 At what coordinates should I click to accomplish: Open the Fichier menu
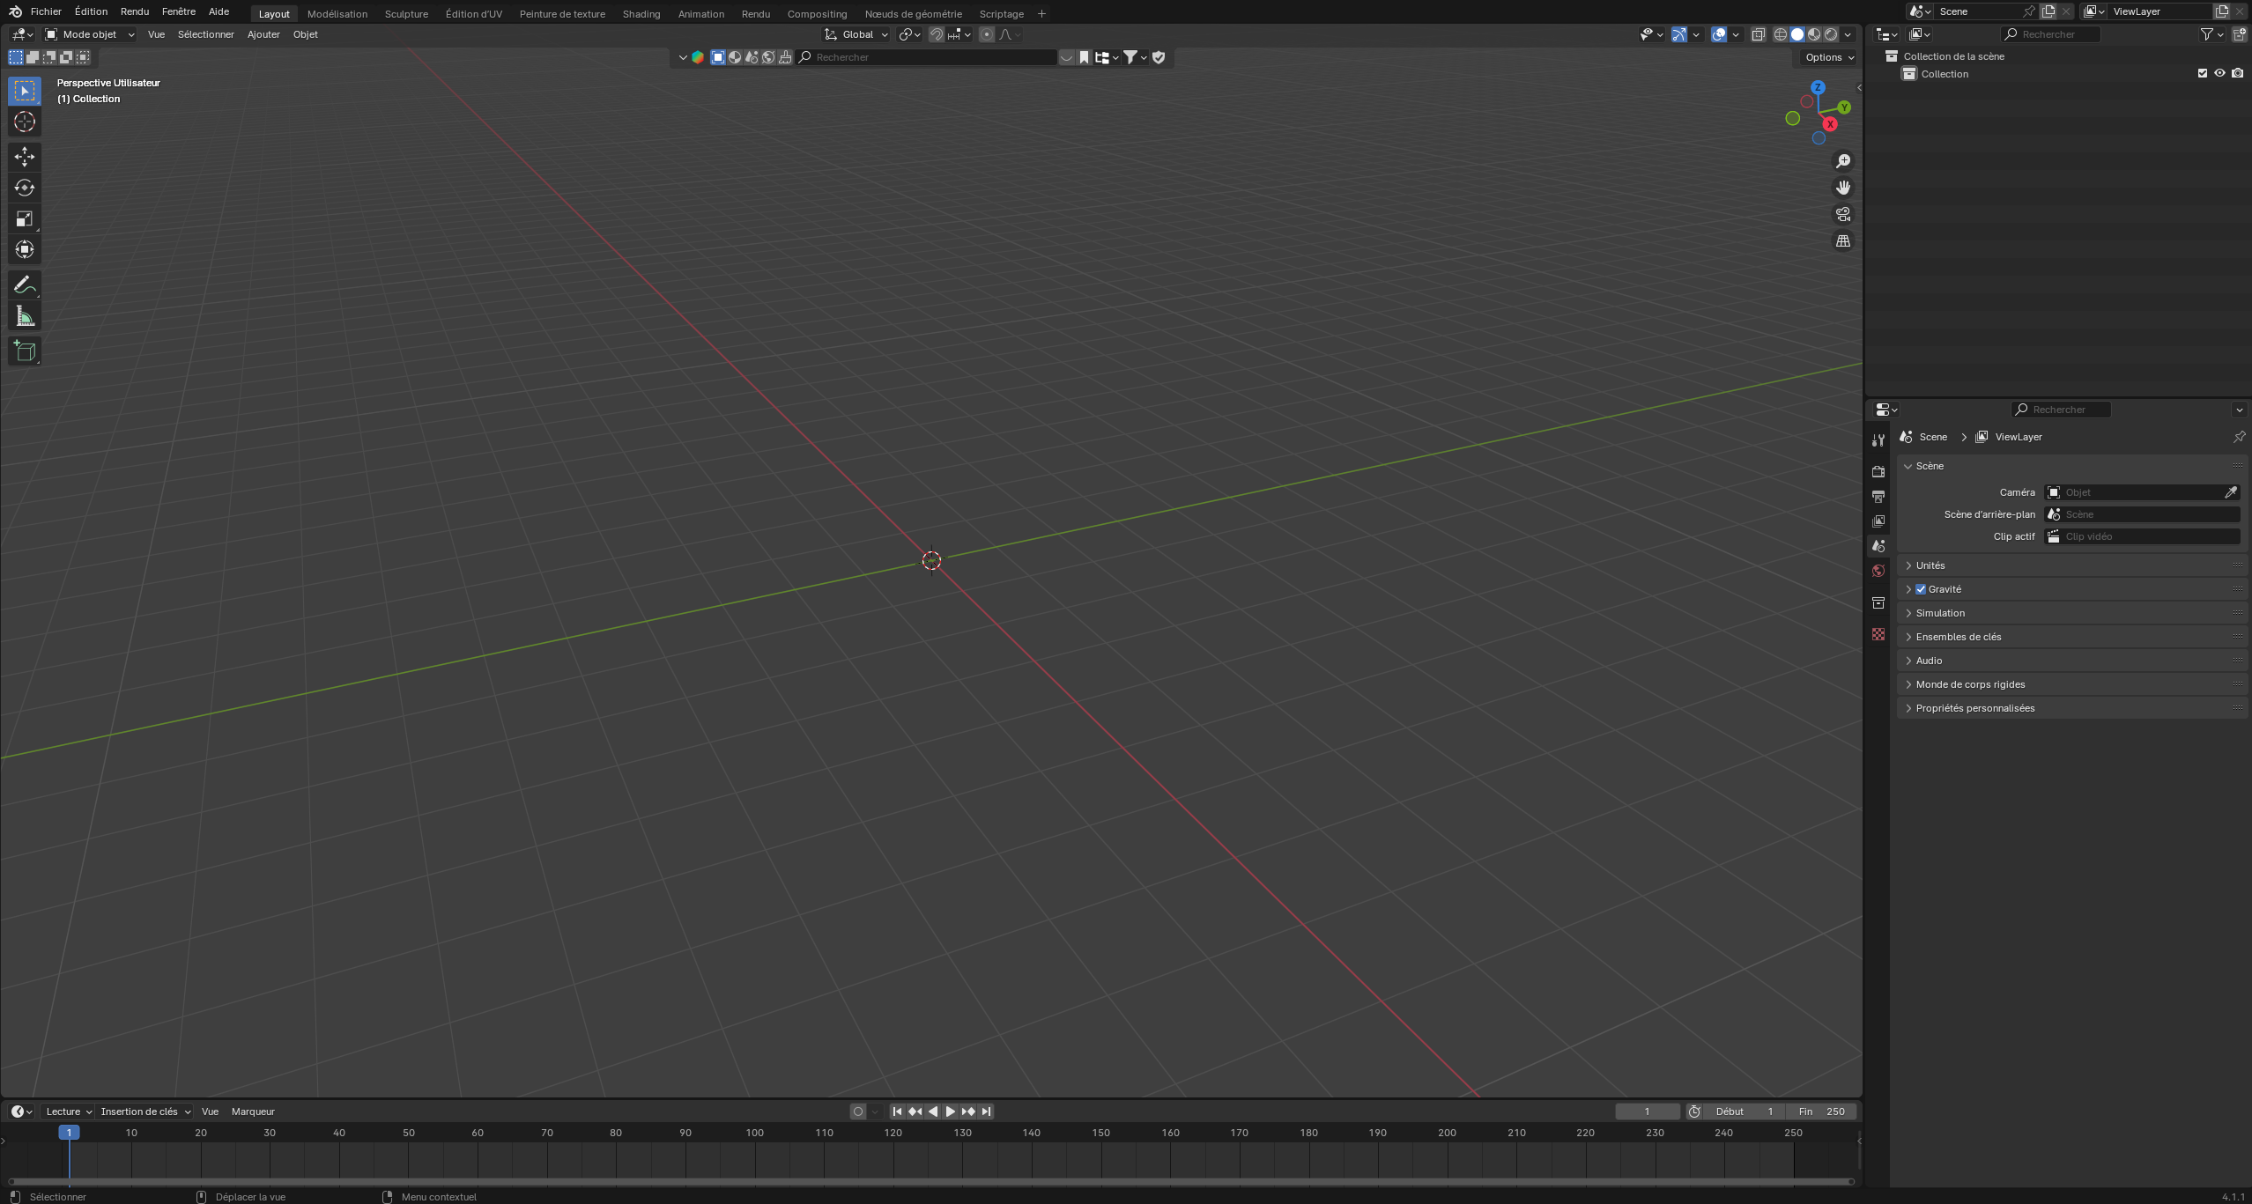[46, 11]
